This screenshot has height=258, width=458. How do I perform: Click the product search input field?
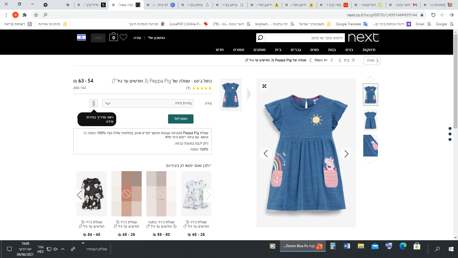pyautogui.click(x=305, y=38)
